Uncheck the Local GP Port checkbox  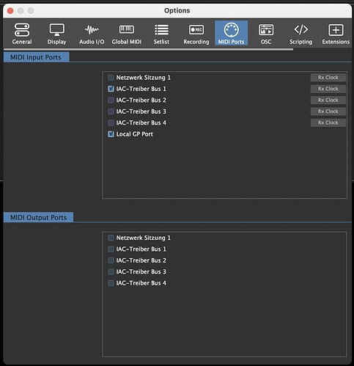tap(111, 134)
